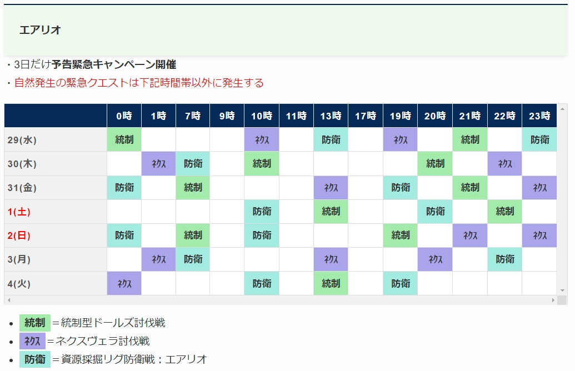Click 防衛 cell for 4(火) at 19時

400,283
